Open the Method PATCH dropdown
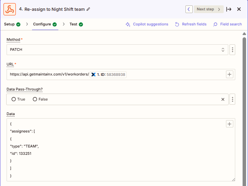The height and width of the screenshot is (186, 248). 117,50
